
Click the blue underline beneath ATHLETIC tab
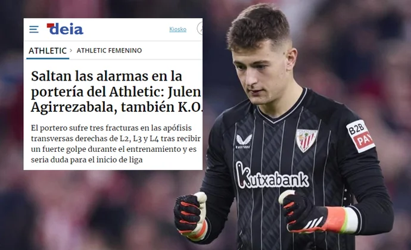48,58
